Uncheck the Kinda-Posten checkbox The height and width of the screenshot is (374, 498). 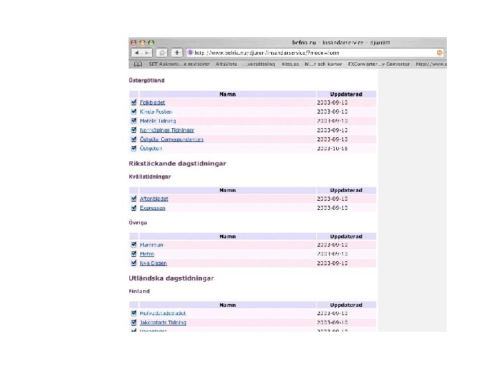click(x=133, y=112)
